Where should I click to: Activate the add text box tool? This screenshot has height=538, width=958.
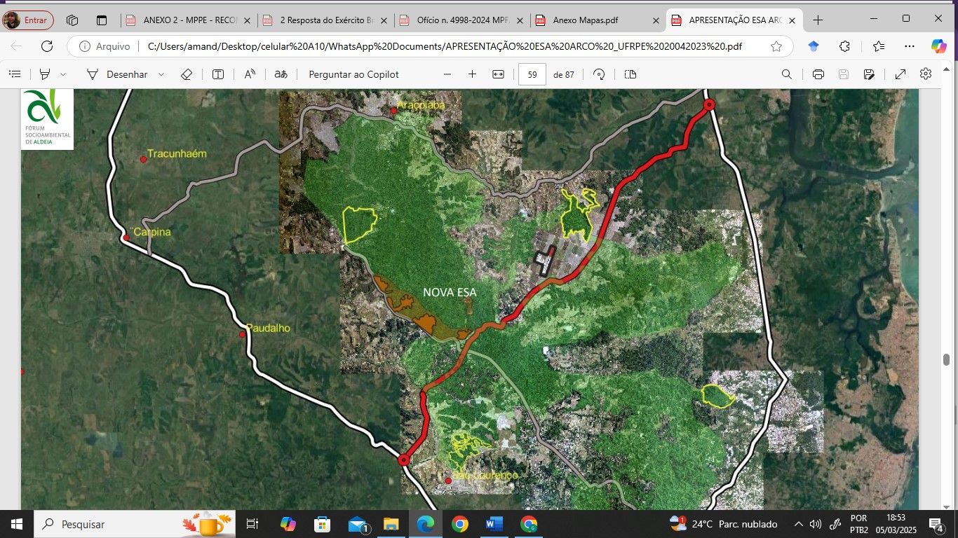point(218,74)
